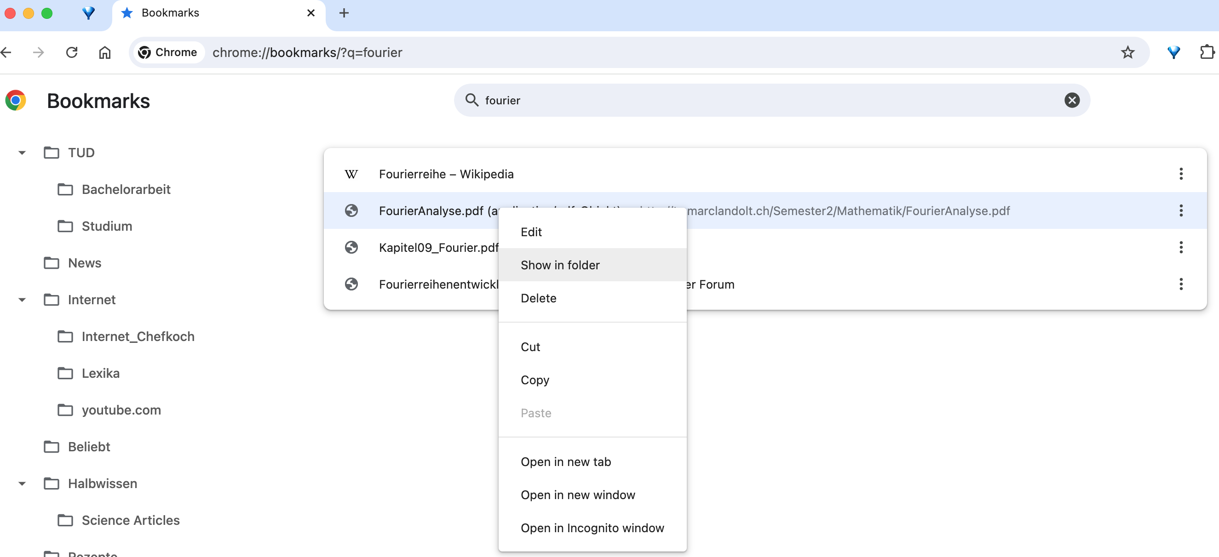Open three-dot menu for Kapitel09_Fourier.pdf
This screenshot has width=1219, height=557.
(1181, 247)
